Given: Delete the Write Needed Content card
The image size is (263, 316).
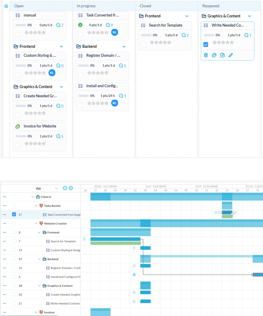Looking at the screenshot, I should 206,55.
